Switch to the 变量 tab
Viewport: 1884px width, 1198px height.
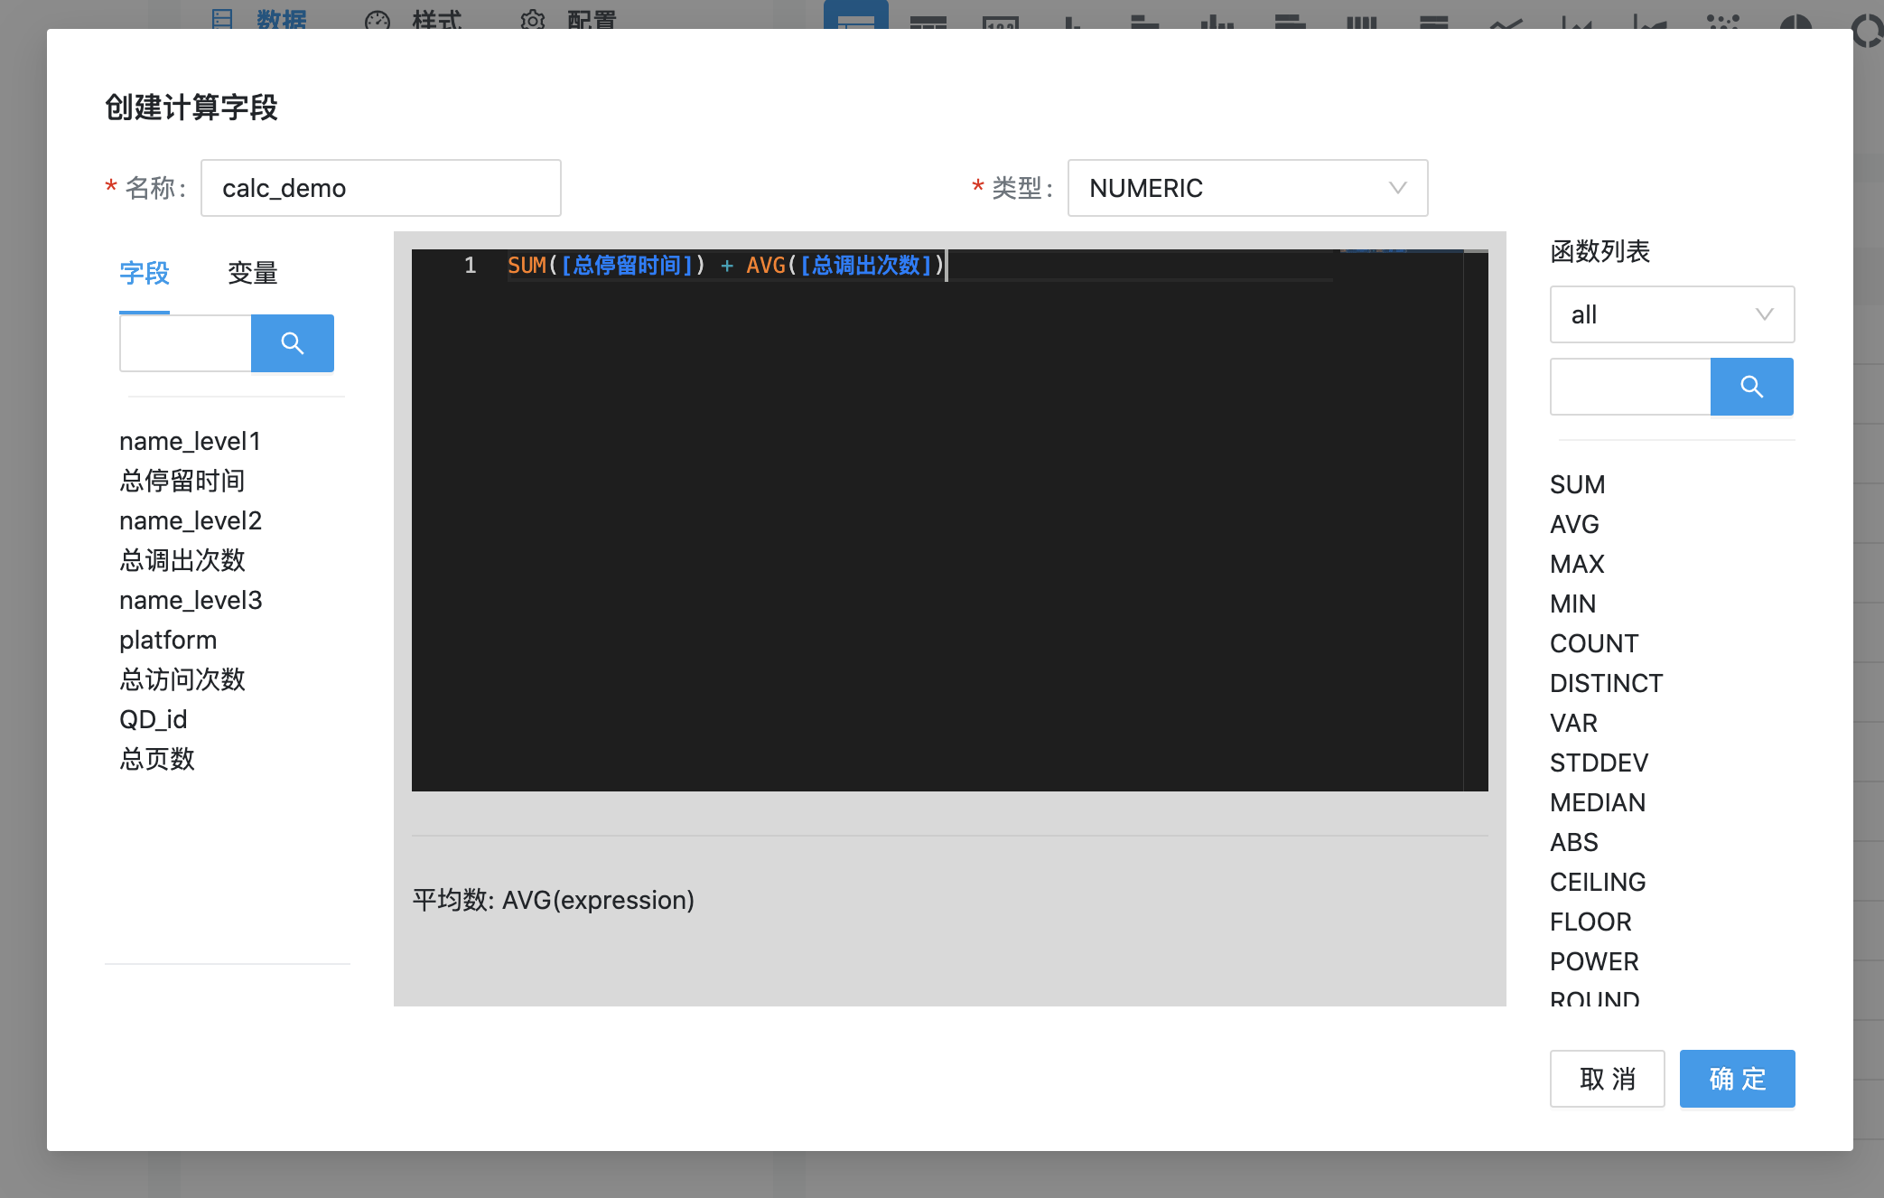252,273
